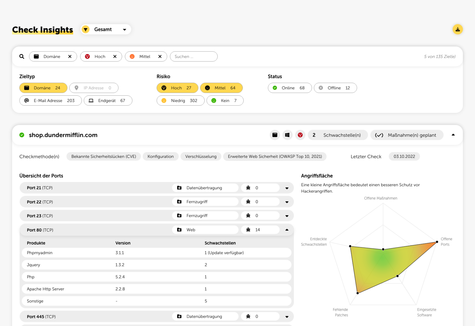Click the Check Insights heading
The width and height of the screenshot is (475, 326).
point(43,30)
